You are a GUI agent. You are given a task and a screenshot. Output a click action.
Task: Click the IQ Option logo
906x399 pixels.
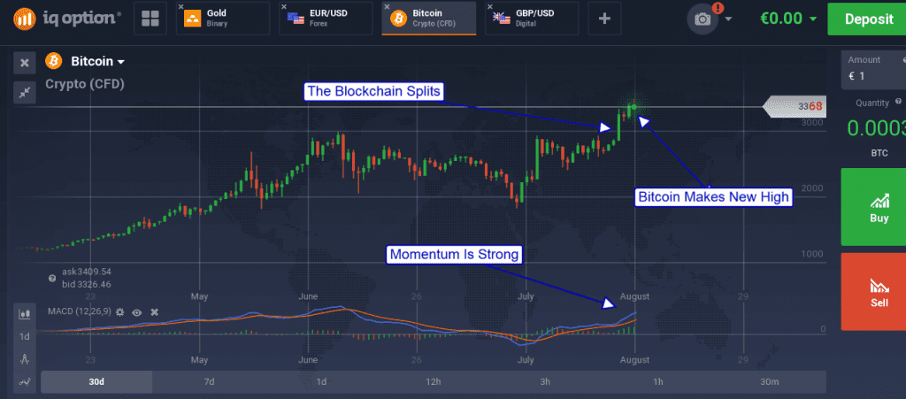tap(67, 18)
